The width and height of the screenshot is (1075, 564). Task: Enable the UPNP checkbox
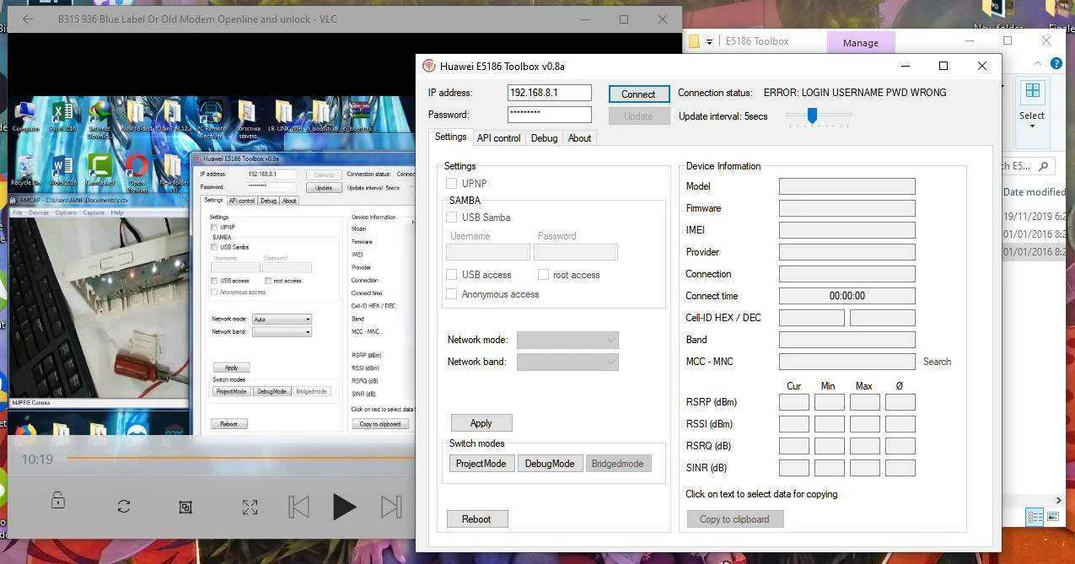pos(452,183)
